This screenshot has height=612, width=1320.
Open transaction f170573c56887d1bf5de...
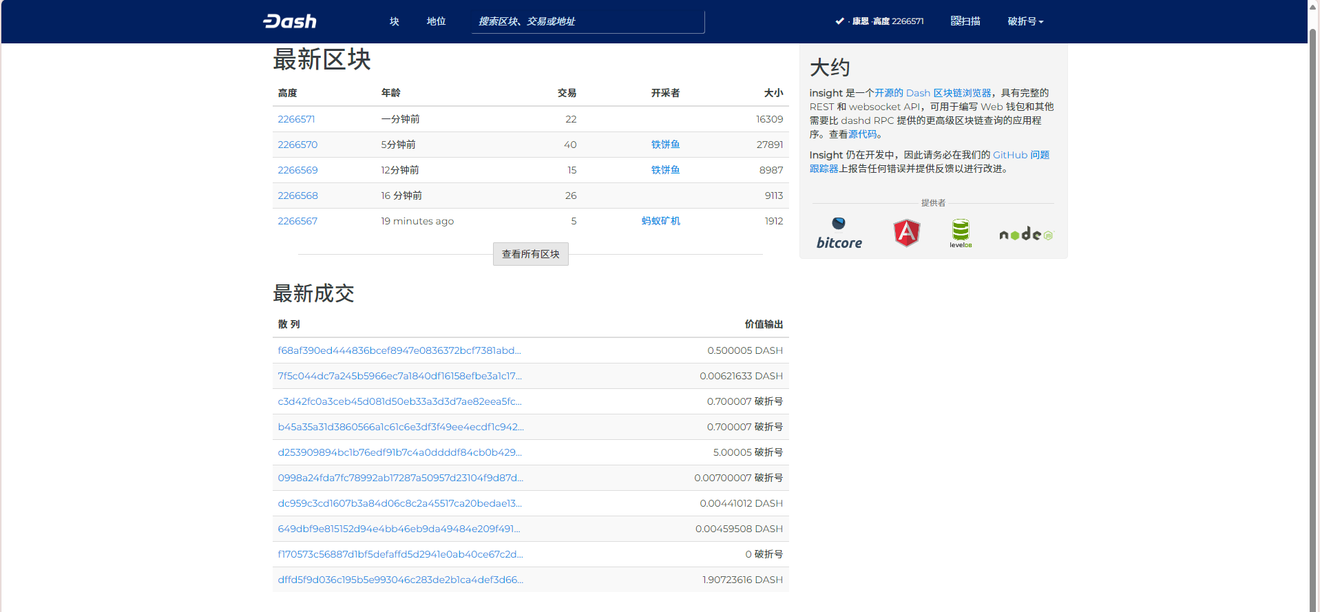click(401, 554)
